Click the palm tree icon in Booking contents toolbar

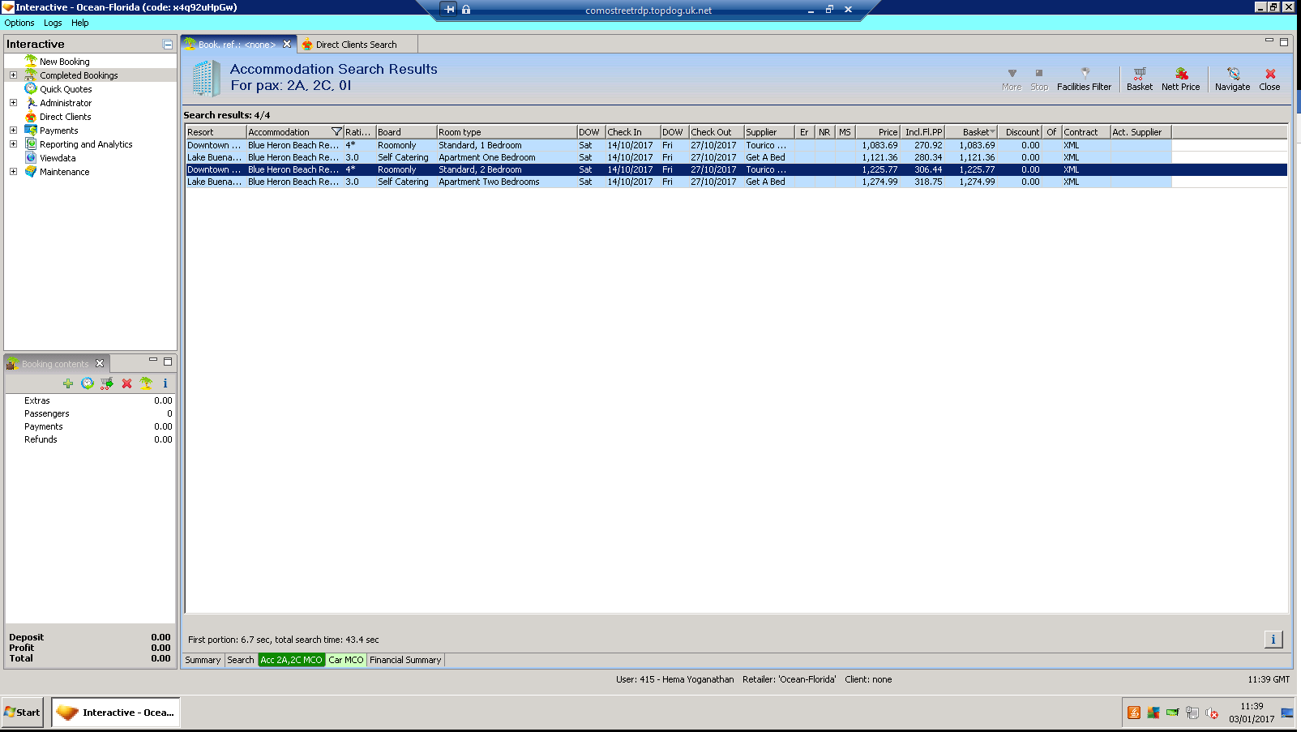tap(146, 383)
